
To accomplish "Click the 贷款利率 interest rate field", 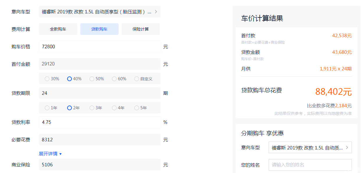I will pyautogui.click(x=100, y=122).
